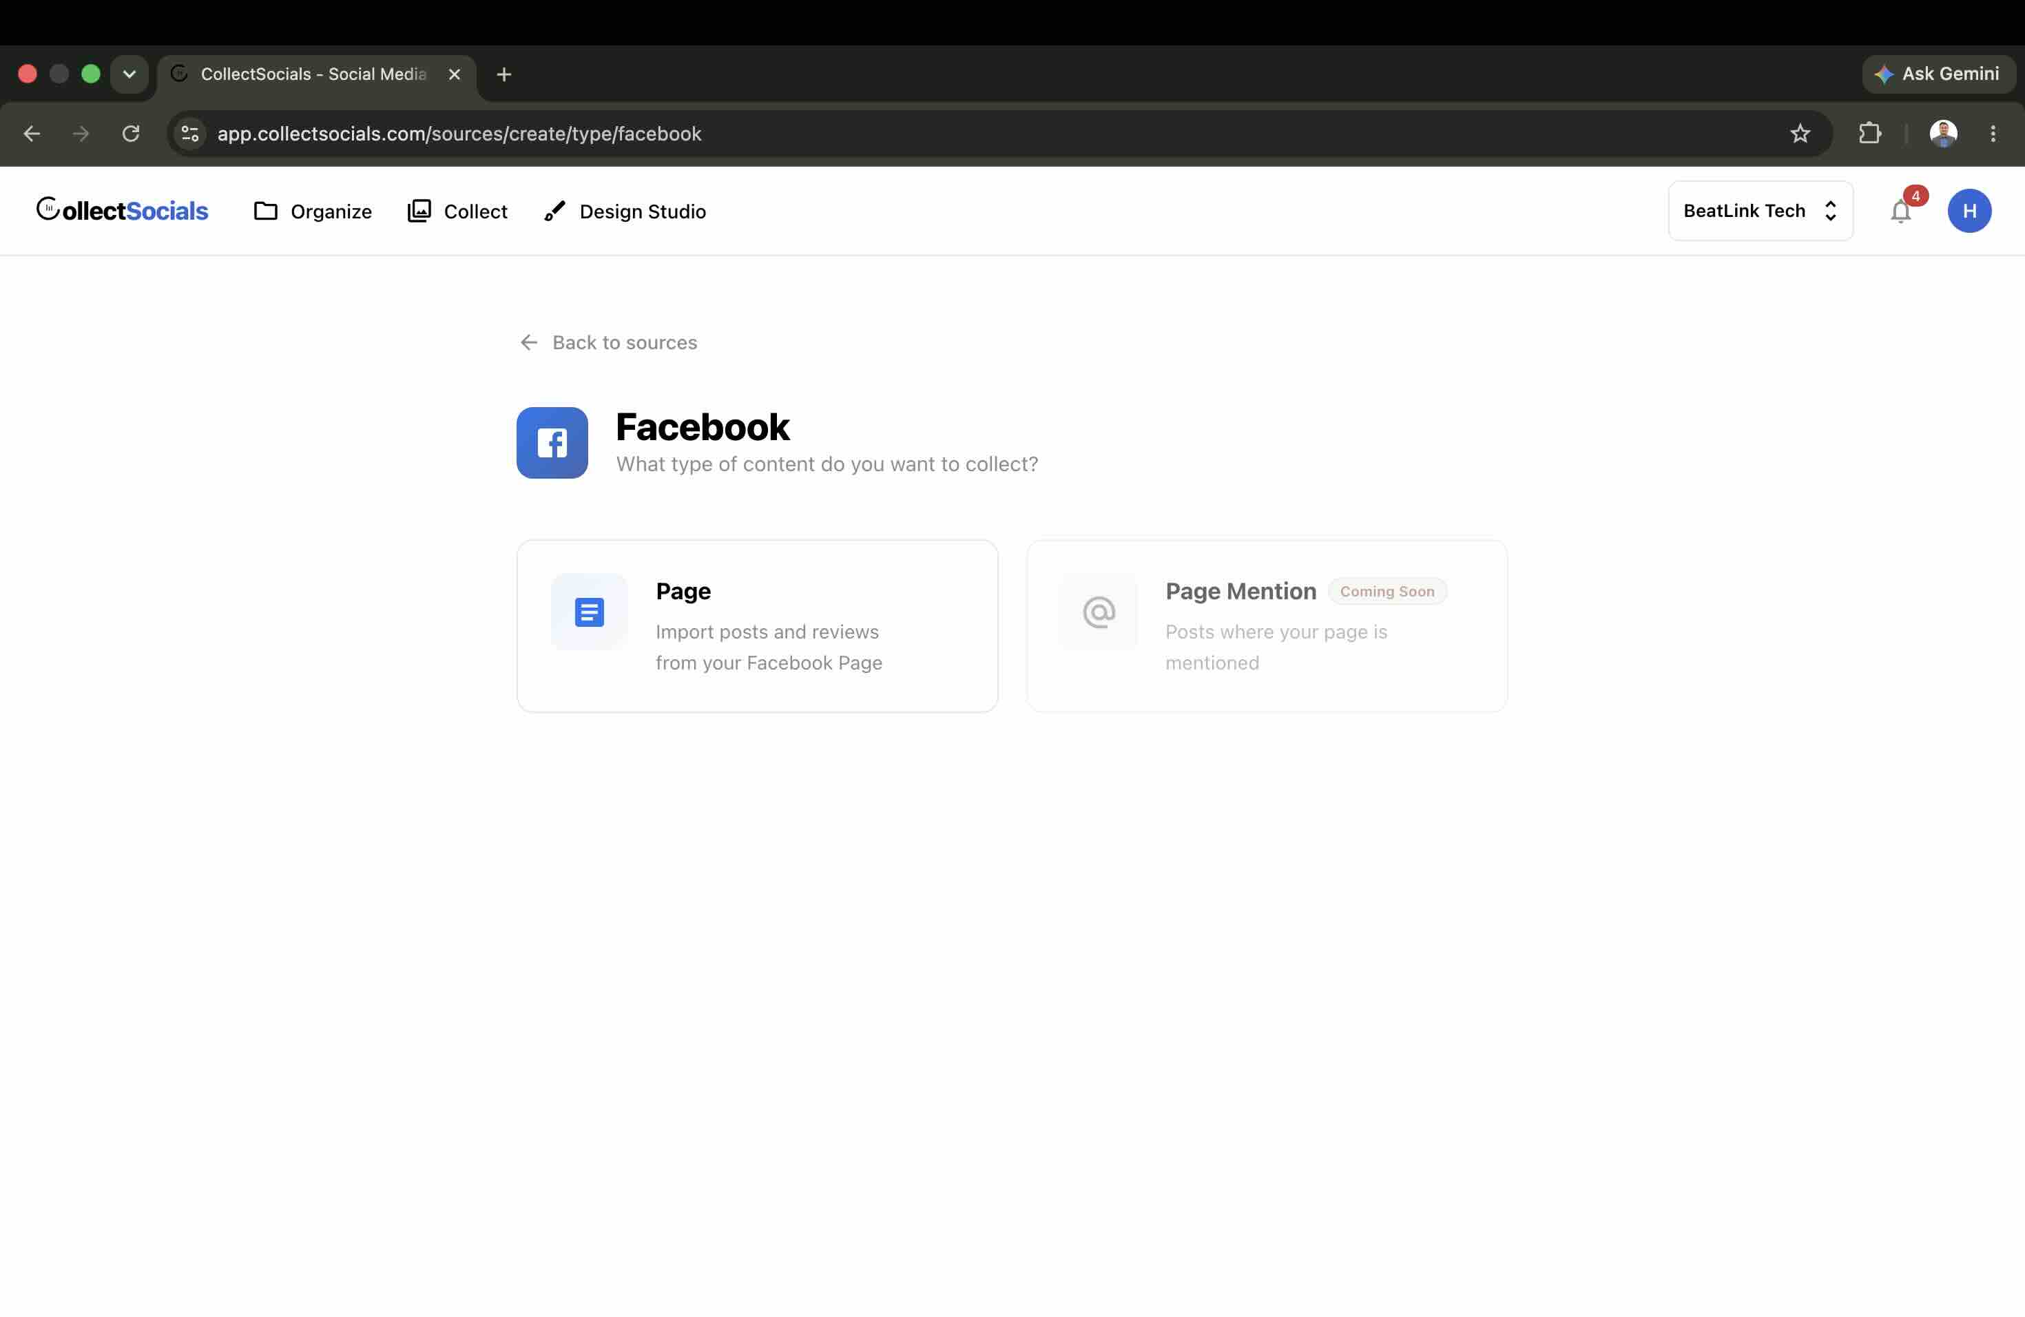Open the H user avatar menu
Screen dimensions: 2025x1317
click(x=1969, y=211)
